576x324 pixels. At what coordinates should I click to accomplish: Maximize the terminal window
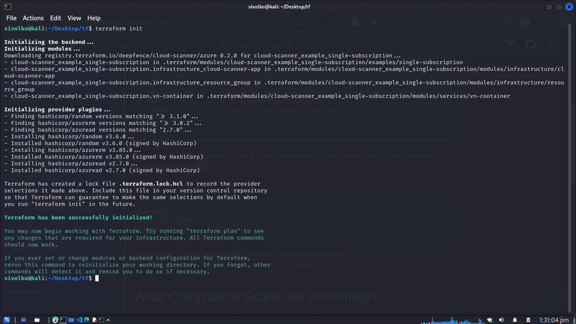559,6
